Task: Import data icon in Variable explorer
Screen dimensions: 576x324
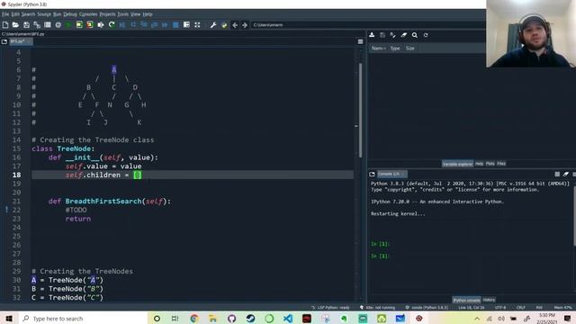Action: tap(372, 35)
